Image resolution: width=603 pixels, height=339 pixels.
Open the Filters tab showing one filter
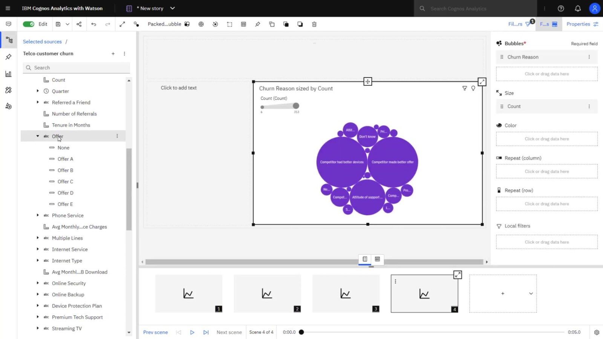pos(518,24)
